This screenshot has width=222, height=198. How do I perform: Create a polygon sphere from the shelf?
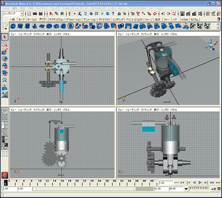click(13, 26)
